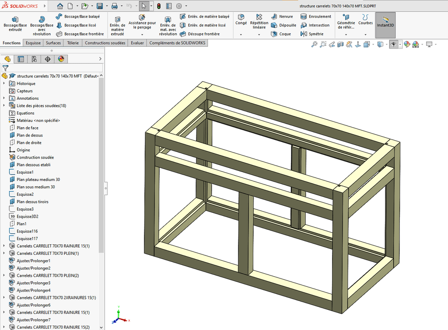Expand the Annotations tree node
Image resolution: width=448 pixels, height=330 pixels.
pos(4,98)
